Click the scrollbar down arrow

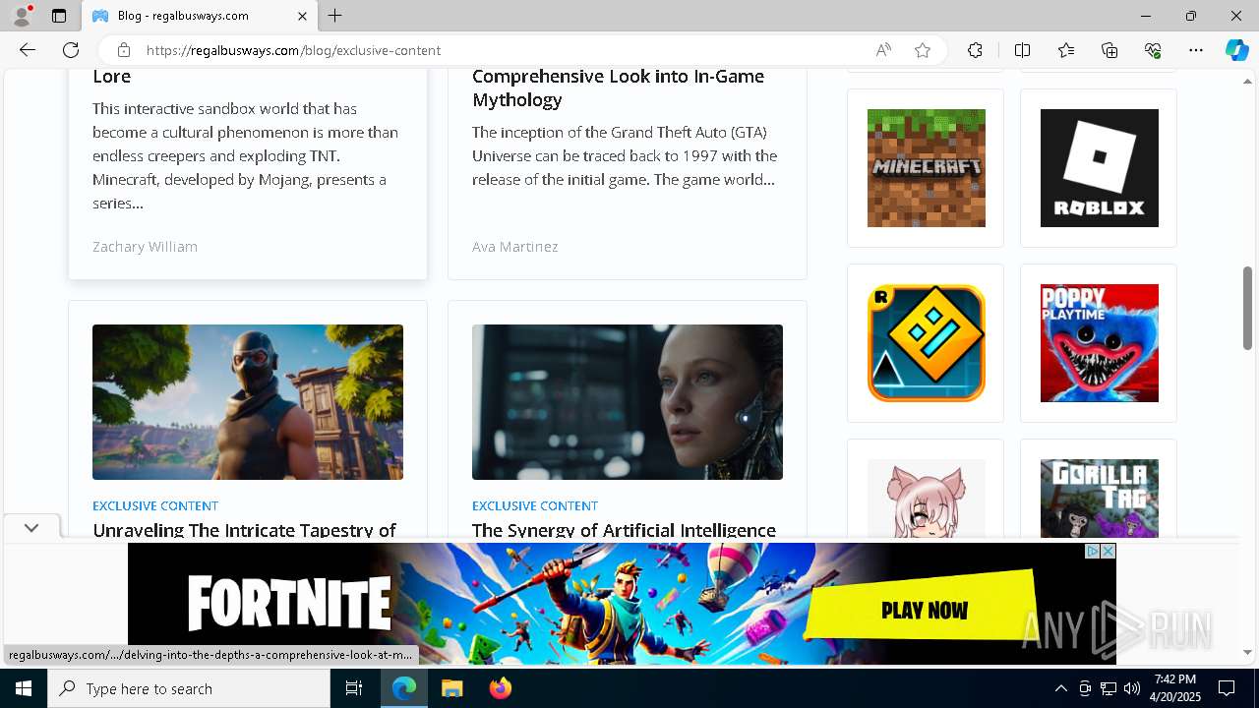click(1247, 652)
